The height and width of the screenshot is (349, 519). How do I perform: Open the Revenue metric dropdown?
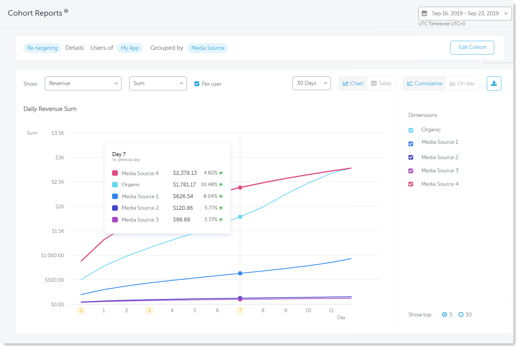pyautogui.click(x=83, y=84)
